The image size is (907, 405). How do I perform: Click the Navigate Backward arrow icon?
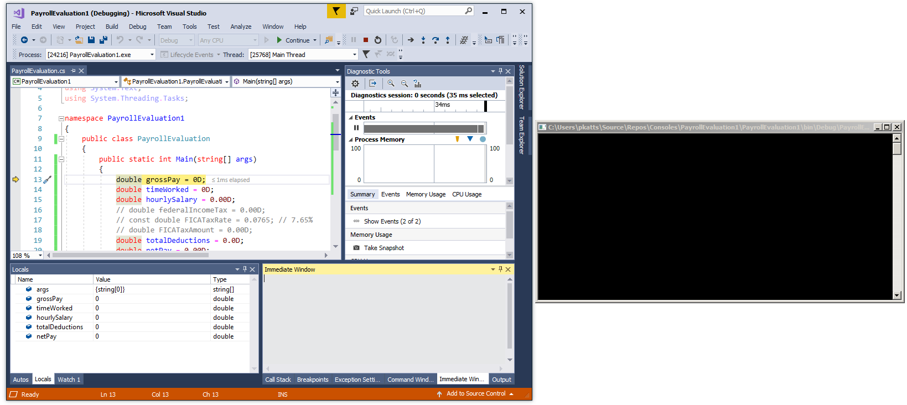24,40
